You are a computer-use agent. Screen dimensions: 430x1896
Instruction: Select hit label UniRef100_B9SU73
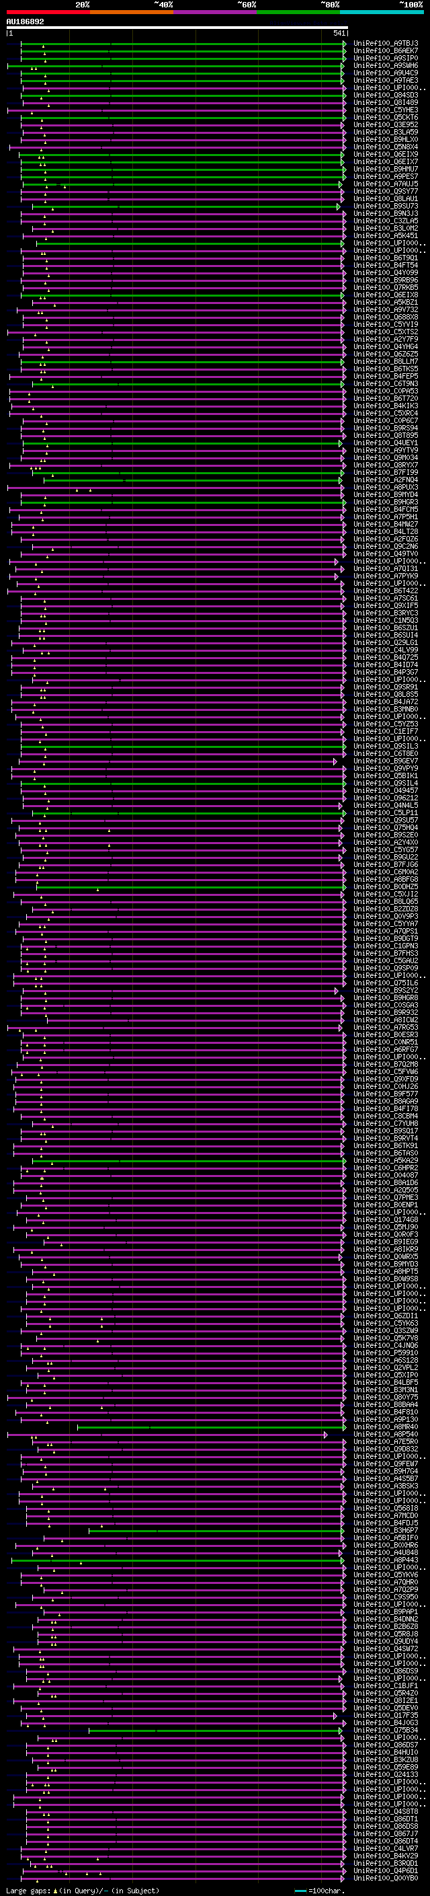(386, 206)
